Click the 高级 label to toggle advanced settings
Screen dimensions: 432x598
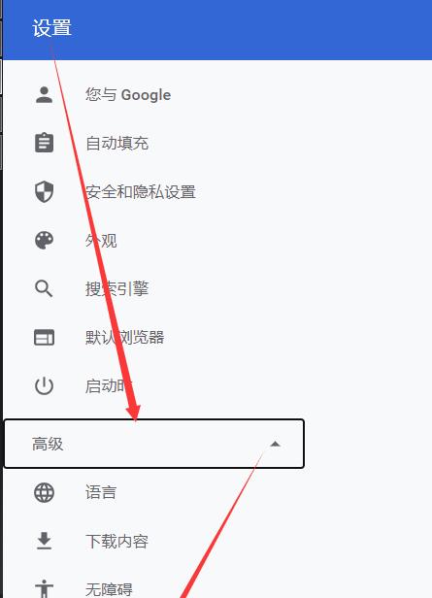click(x=48, y=444)
